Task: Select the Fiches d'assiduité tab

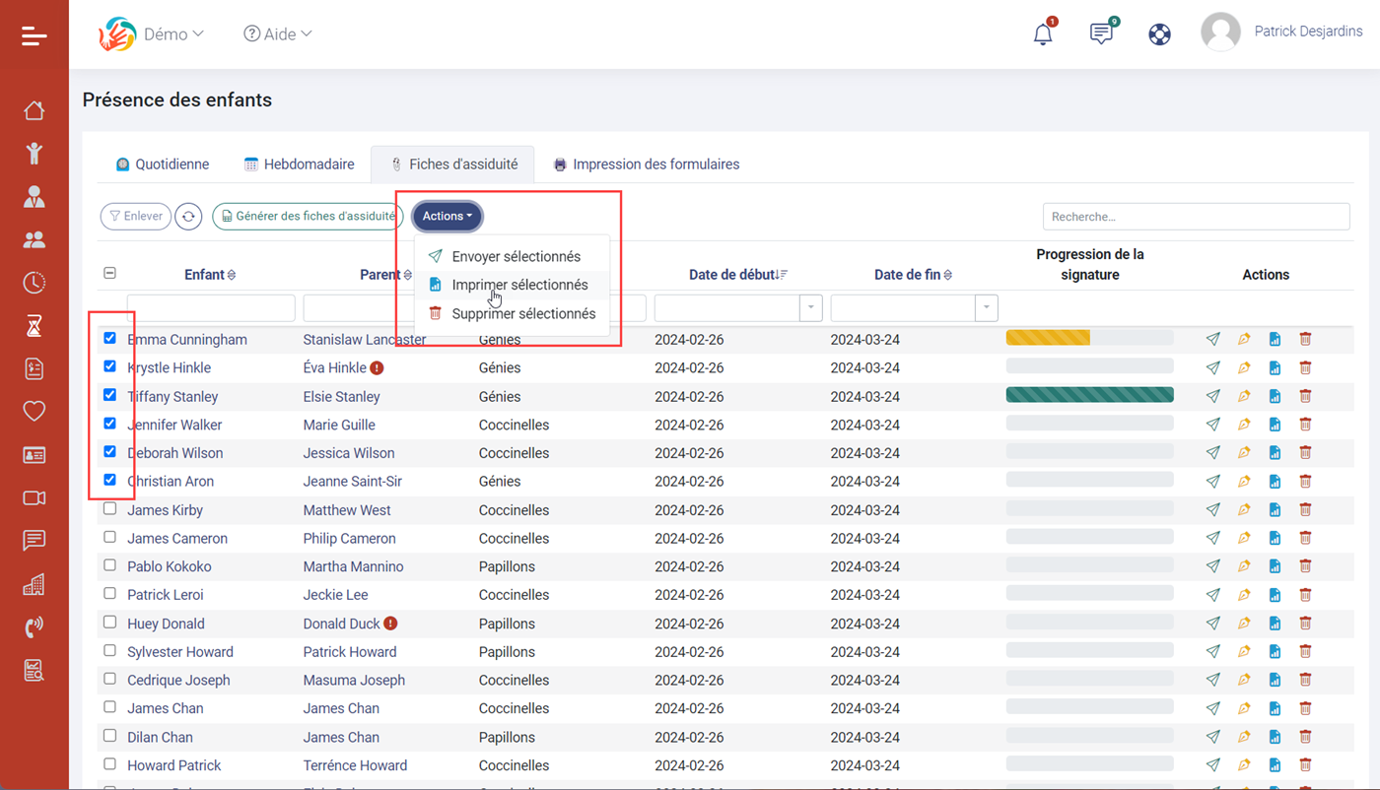Action: (x=452, y=165)
